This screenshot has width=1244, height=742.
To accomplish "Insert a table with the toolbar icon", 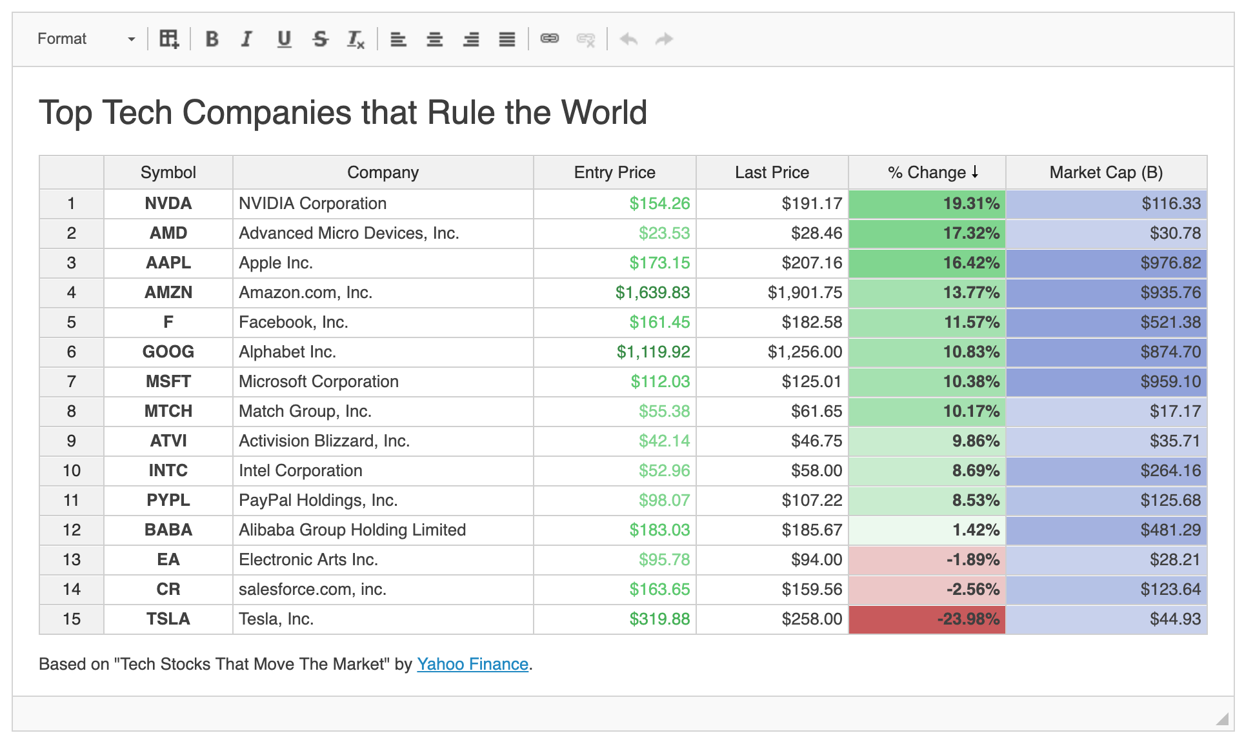I will pos(169,39).
